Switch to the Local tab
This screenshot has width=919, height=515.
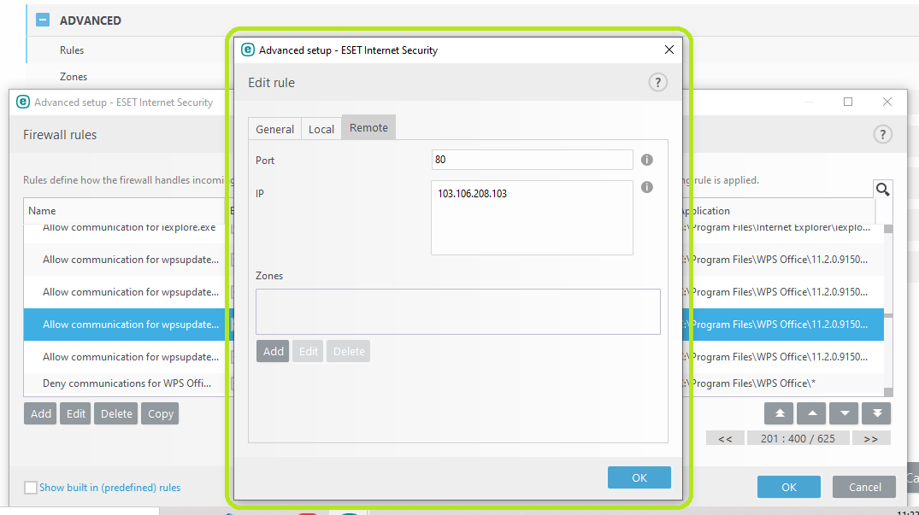[x=321, y=129]
